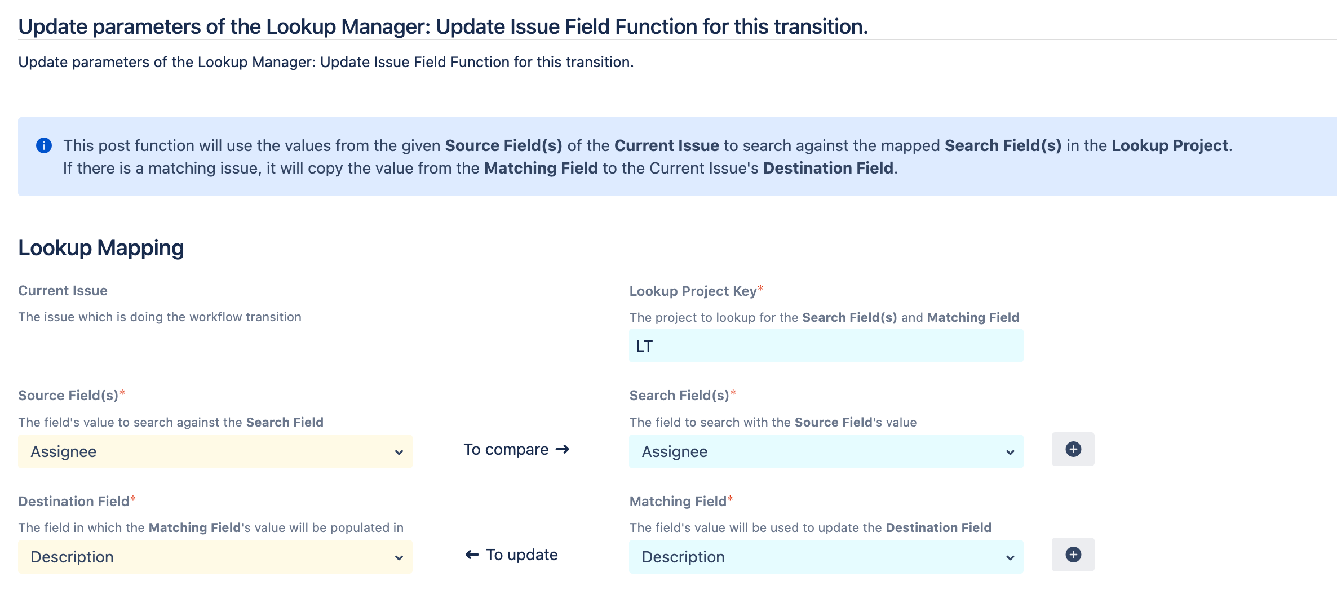
Task: Click the Destination Field label
Action: coord(74,501)
